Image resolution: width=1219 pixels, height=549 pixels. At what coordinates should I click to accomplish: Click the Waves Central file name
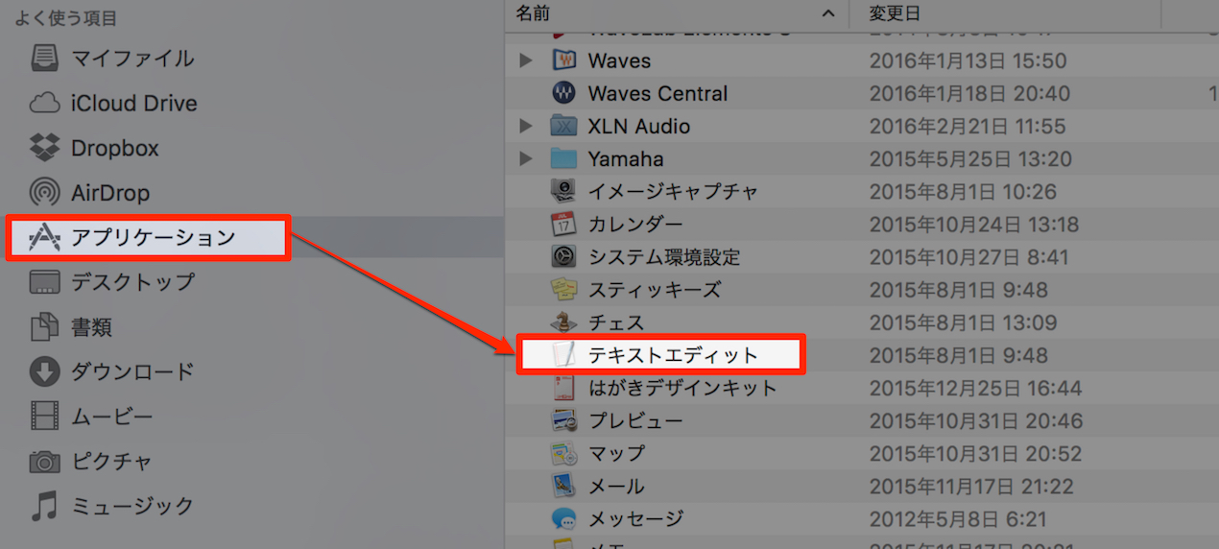tap(657, 93)
